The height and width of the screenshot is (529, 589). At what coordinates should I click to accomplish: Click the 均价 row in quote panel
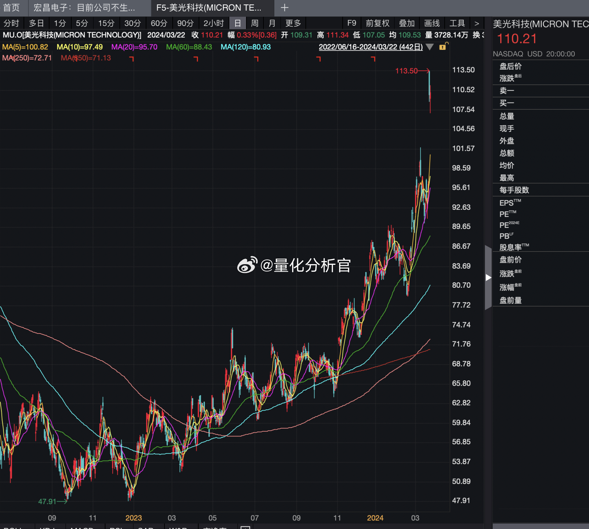pyautogui.click(x=541, y=165)
